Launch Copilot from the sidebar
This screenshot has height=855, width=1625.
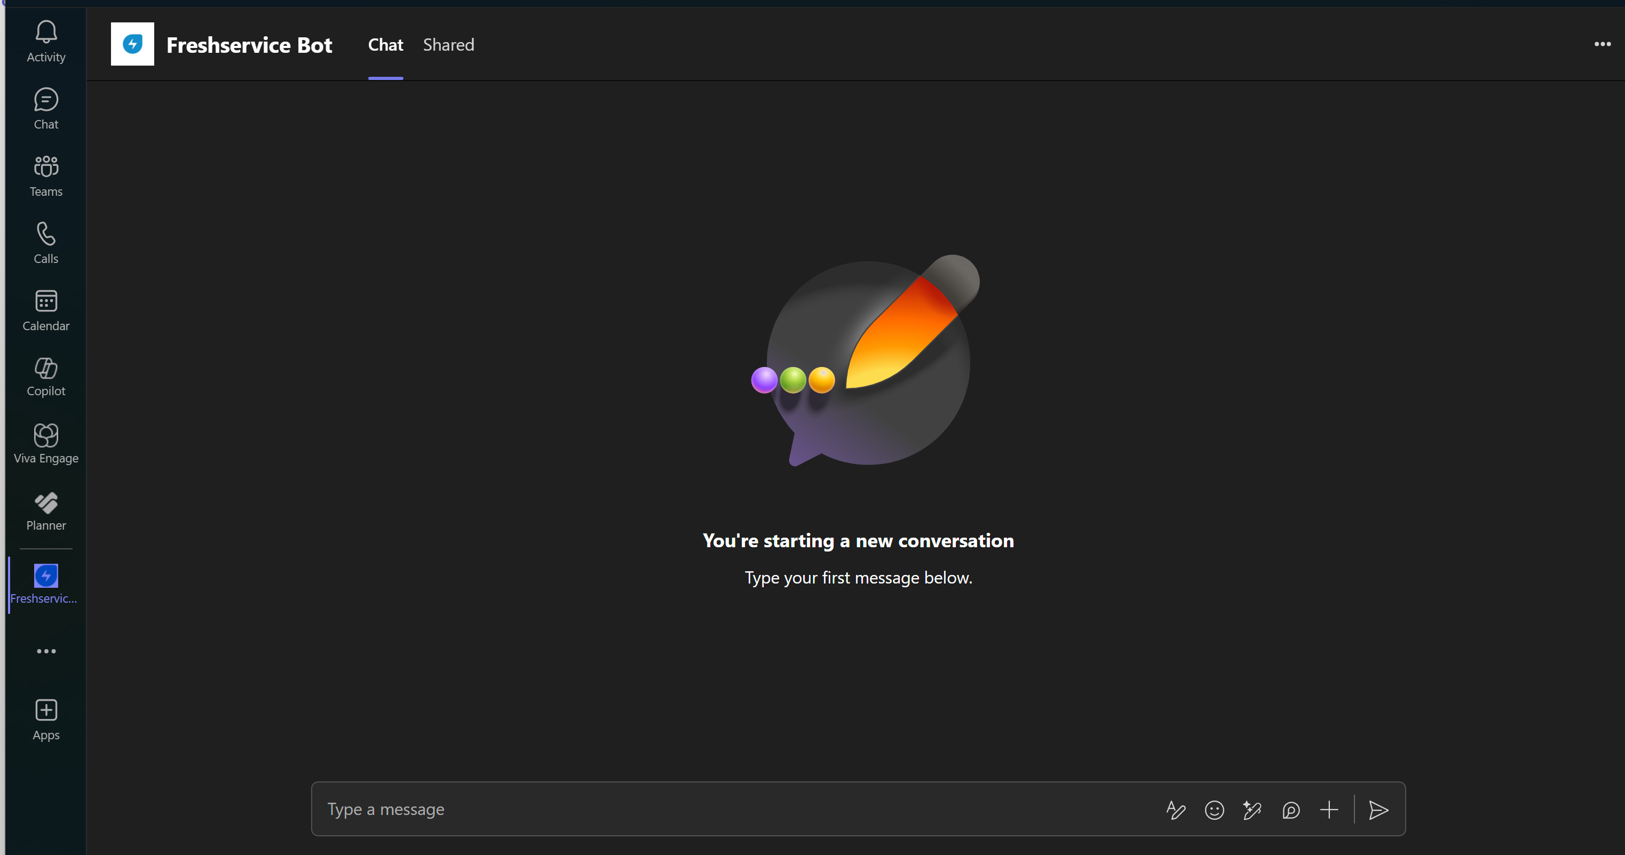(x=46, y=377)
